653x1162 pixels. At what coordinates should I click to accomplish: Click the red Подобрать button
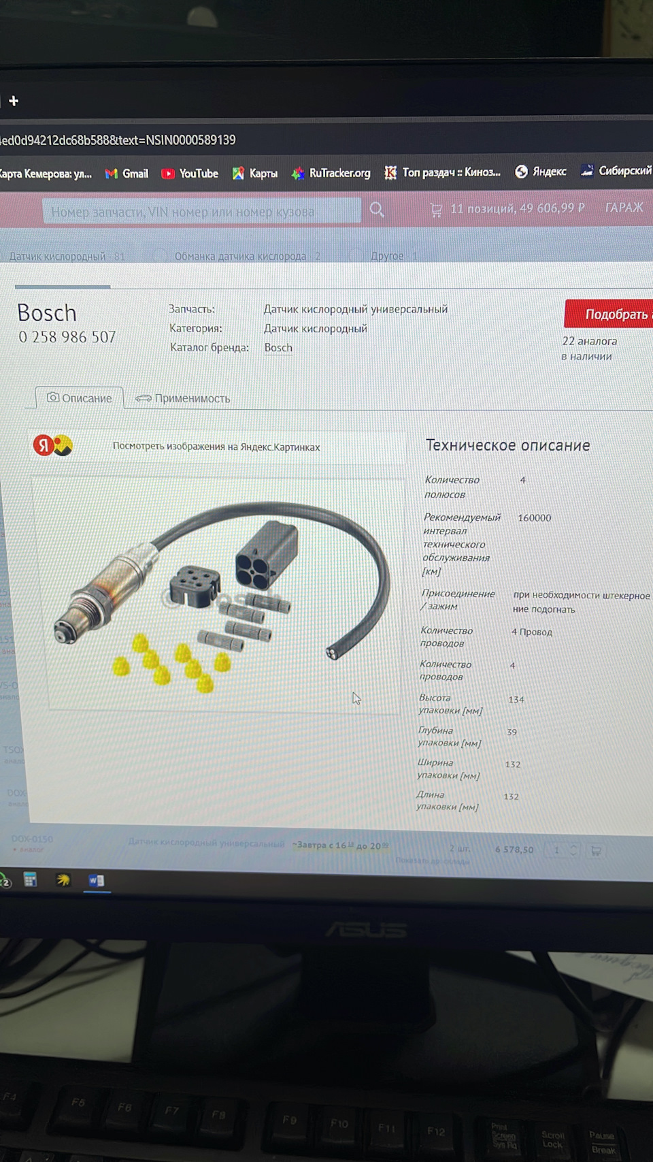[x=609, y=314]
